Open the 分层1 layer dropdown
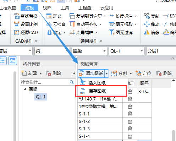 pyautogui.click(x=161, y=51)
